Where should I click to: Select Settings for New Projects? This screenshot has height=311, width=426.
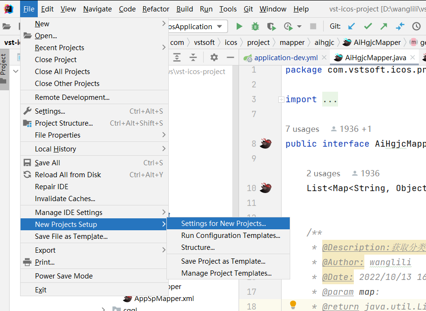coord(223,224)
